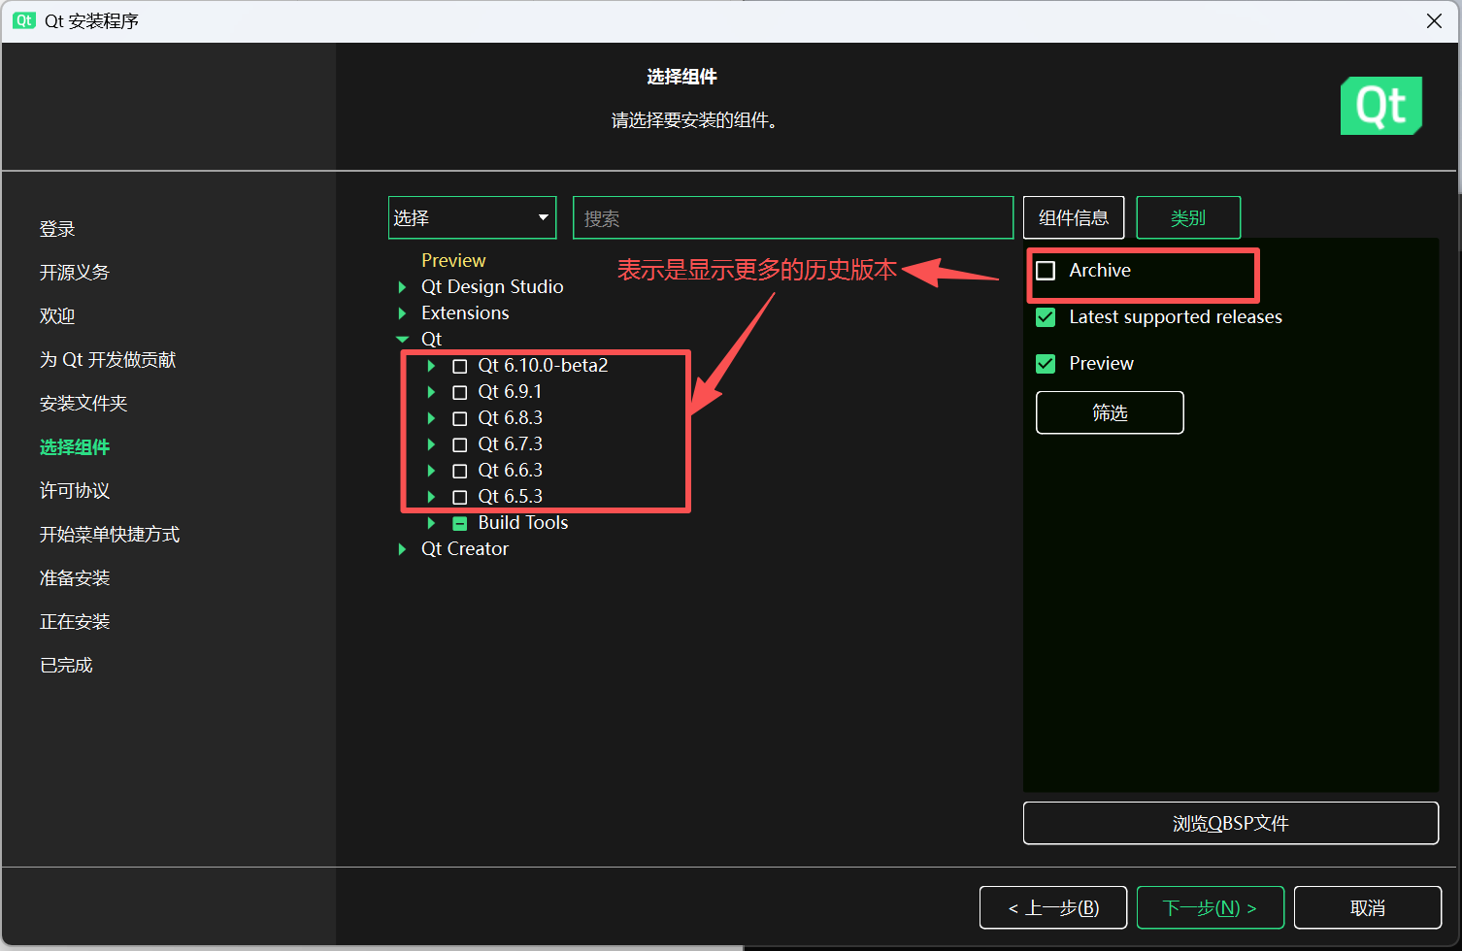The height and width of the screenshot is (951, 1462).
Task: Click the Qt icon in title bar
Action: pyautogui.click(x=24, y=20)
